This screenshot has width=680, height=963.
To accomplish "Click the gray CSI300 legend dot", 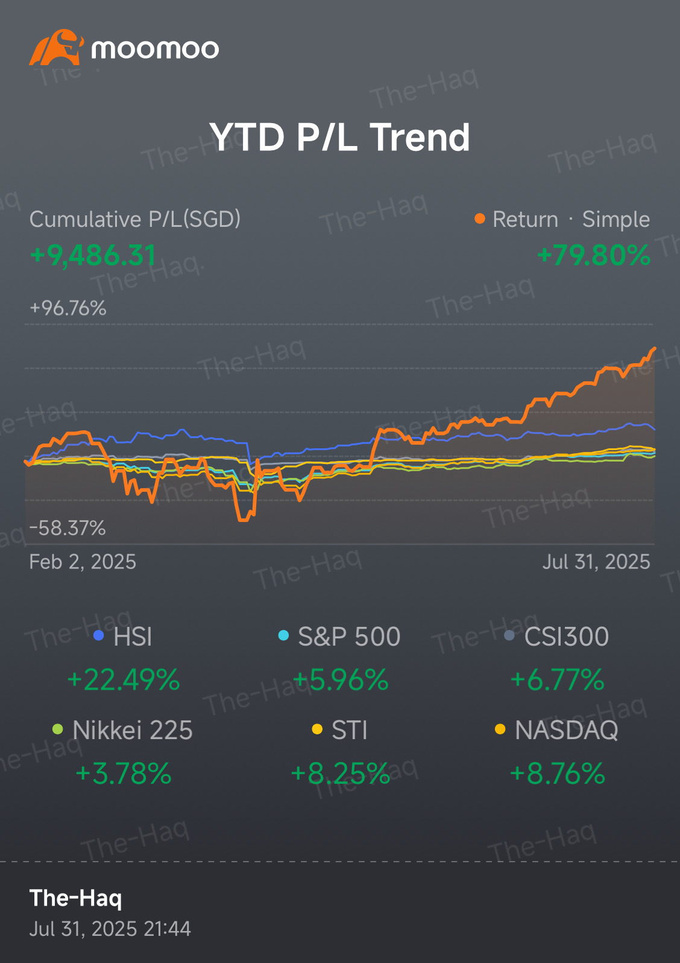I will [509, 635].
